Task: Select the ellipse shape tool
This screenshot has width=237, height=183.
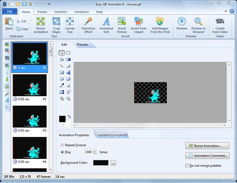Action: click(62, 79)
